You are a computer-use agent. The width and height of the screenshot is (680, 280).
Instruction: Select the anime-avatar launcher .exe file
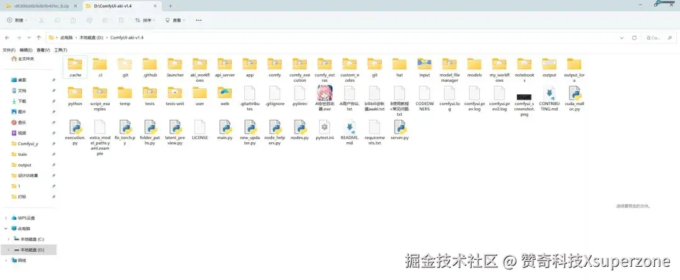(x=324, y=98)
